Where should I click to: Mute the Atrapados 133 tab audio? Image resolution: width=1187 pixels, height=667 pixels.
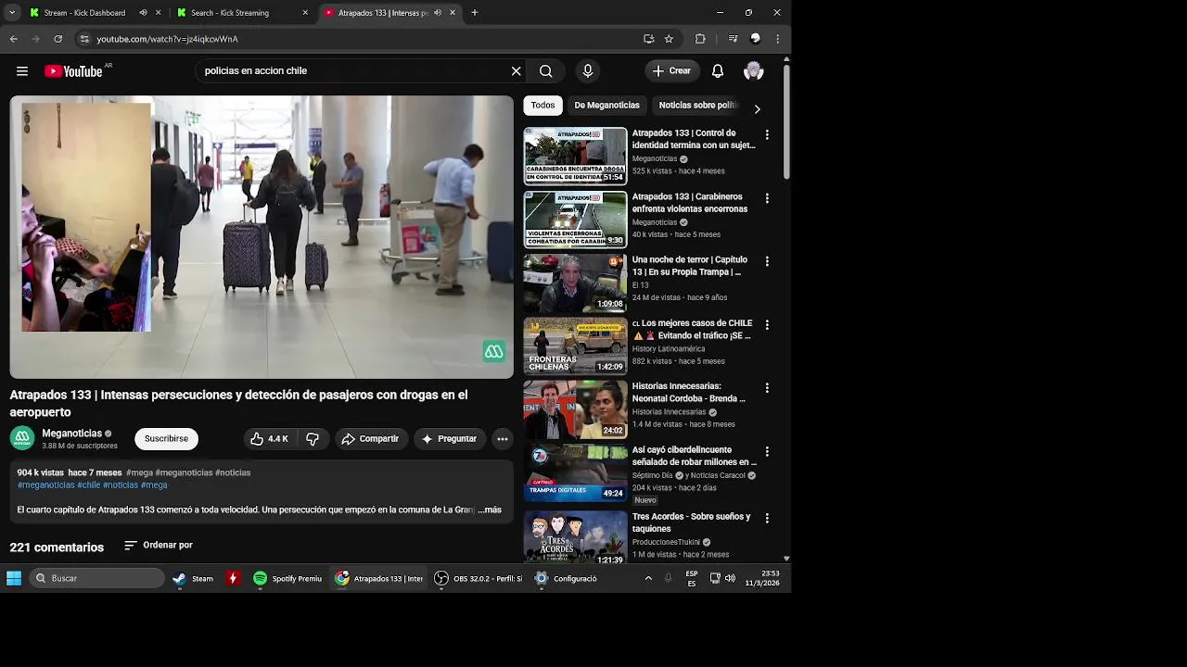point(438,13)
